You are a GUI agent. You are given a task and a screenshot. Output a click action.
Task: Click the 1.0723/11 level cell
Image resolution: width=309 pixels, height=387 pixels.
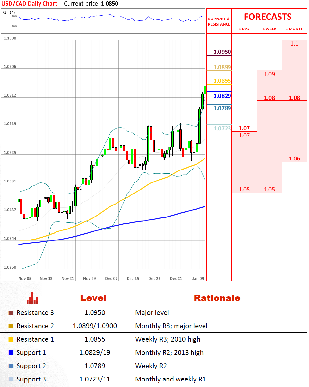[x=95, y=379]
